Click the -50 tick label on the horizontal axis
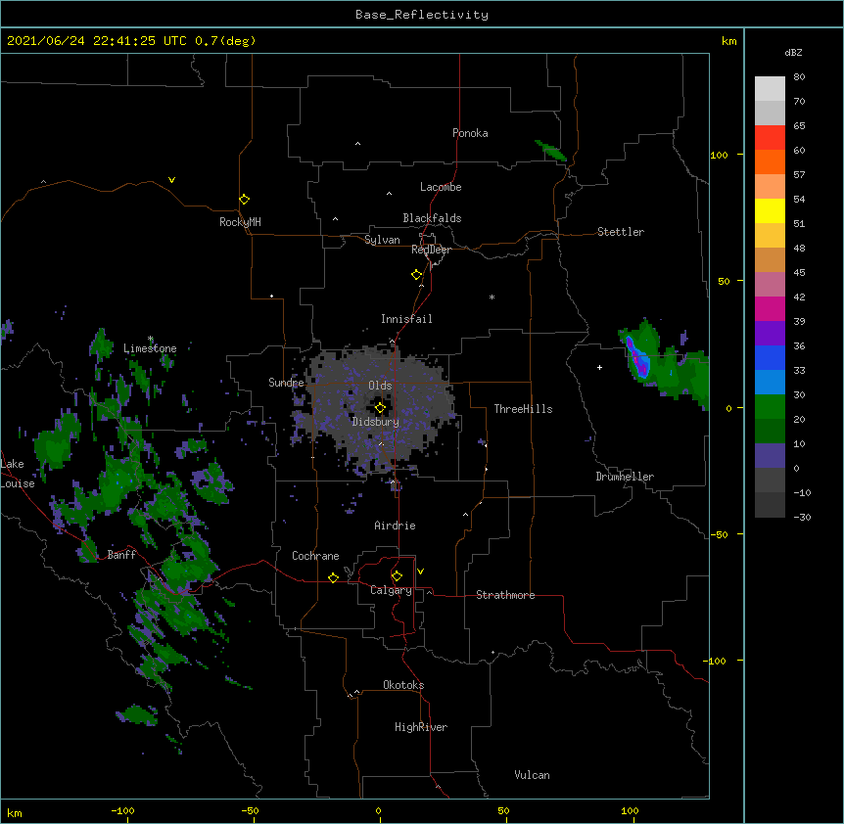 251,810
